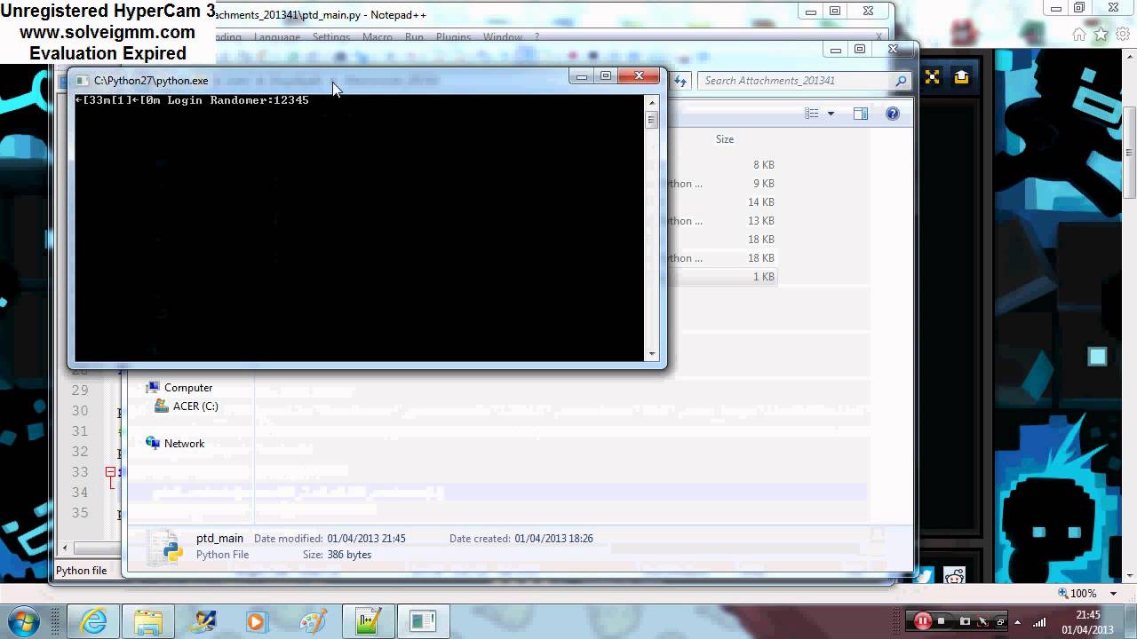Select Computer in the Explorer navigation tree

click(x=188, y=388)
